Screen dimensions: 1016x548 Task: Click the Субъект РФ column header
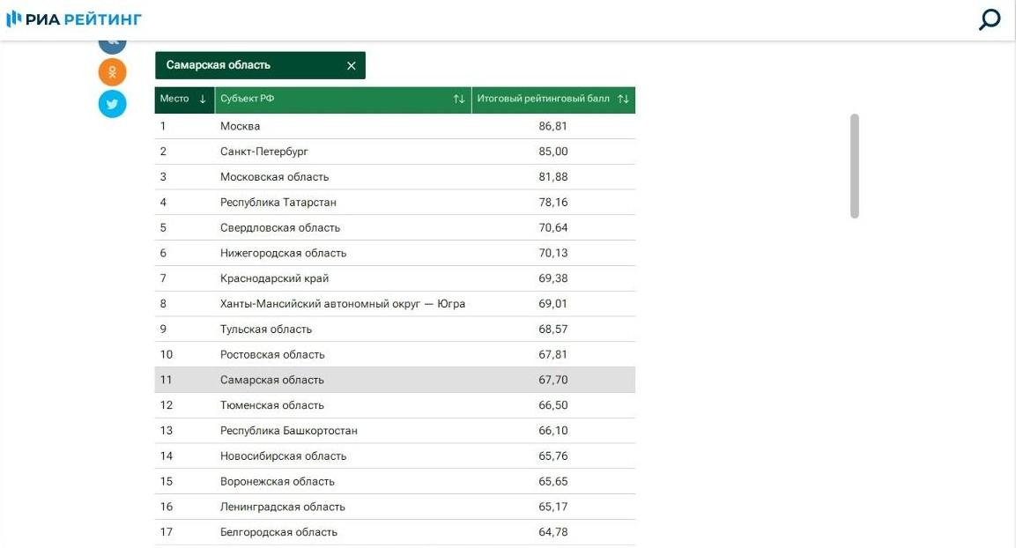[x=248, y=100]
